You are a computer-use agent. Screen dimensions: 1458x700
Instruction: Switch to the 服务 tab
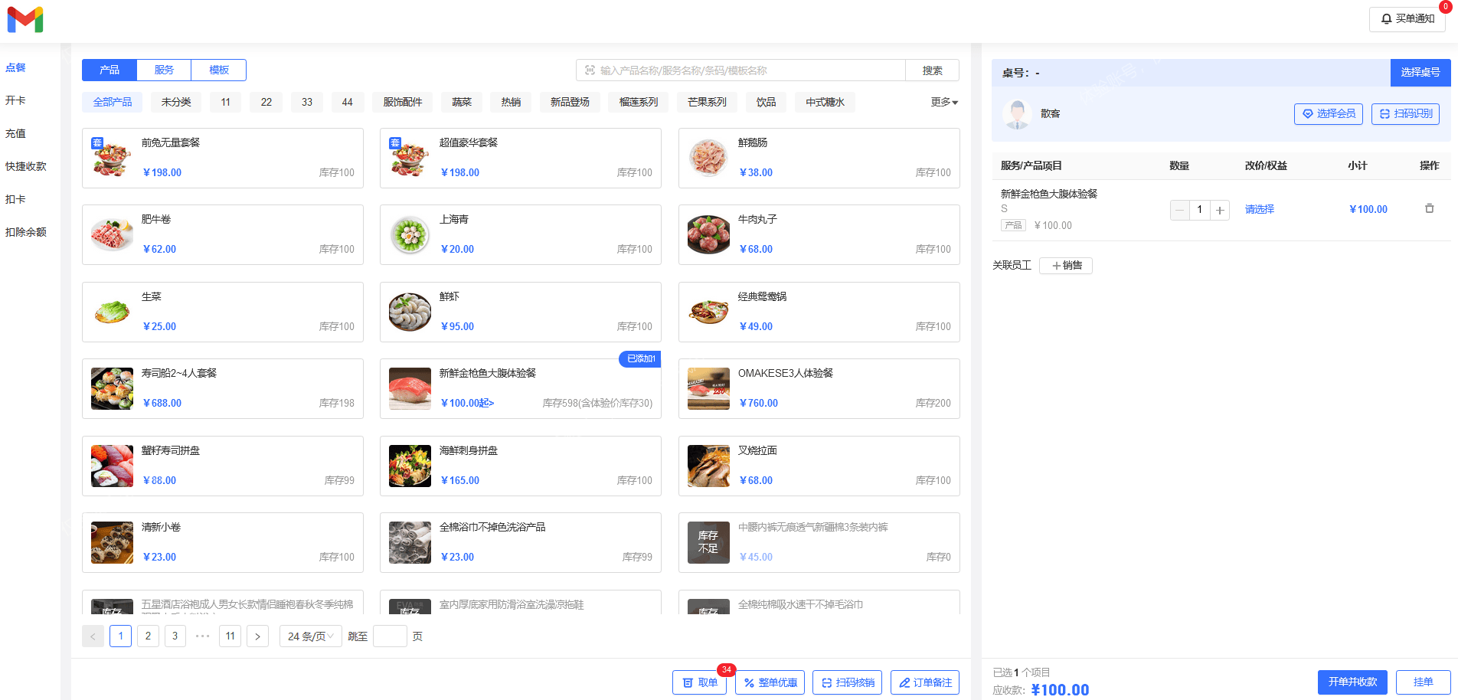(x=164, y=70)
